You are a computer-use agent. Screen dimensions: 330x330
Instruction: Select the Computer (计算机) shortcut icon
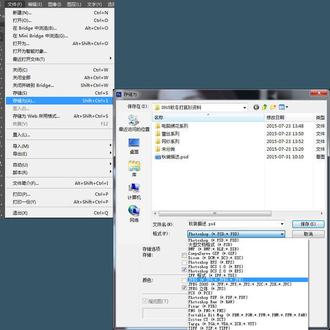click(134, 191)
